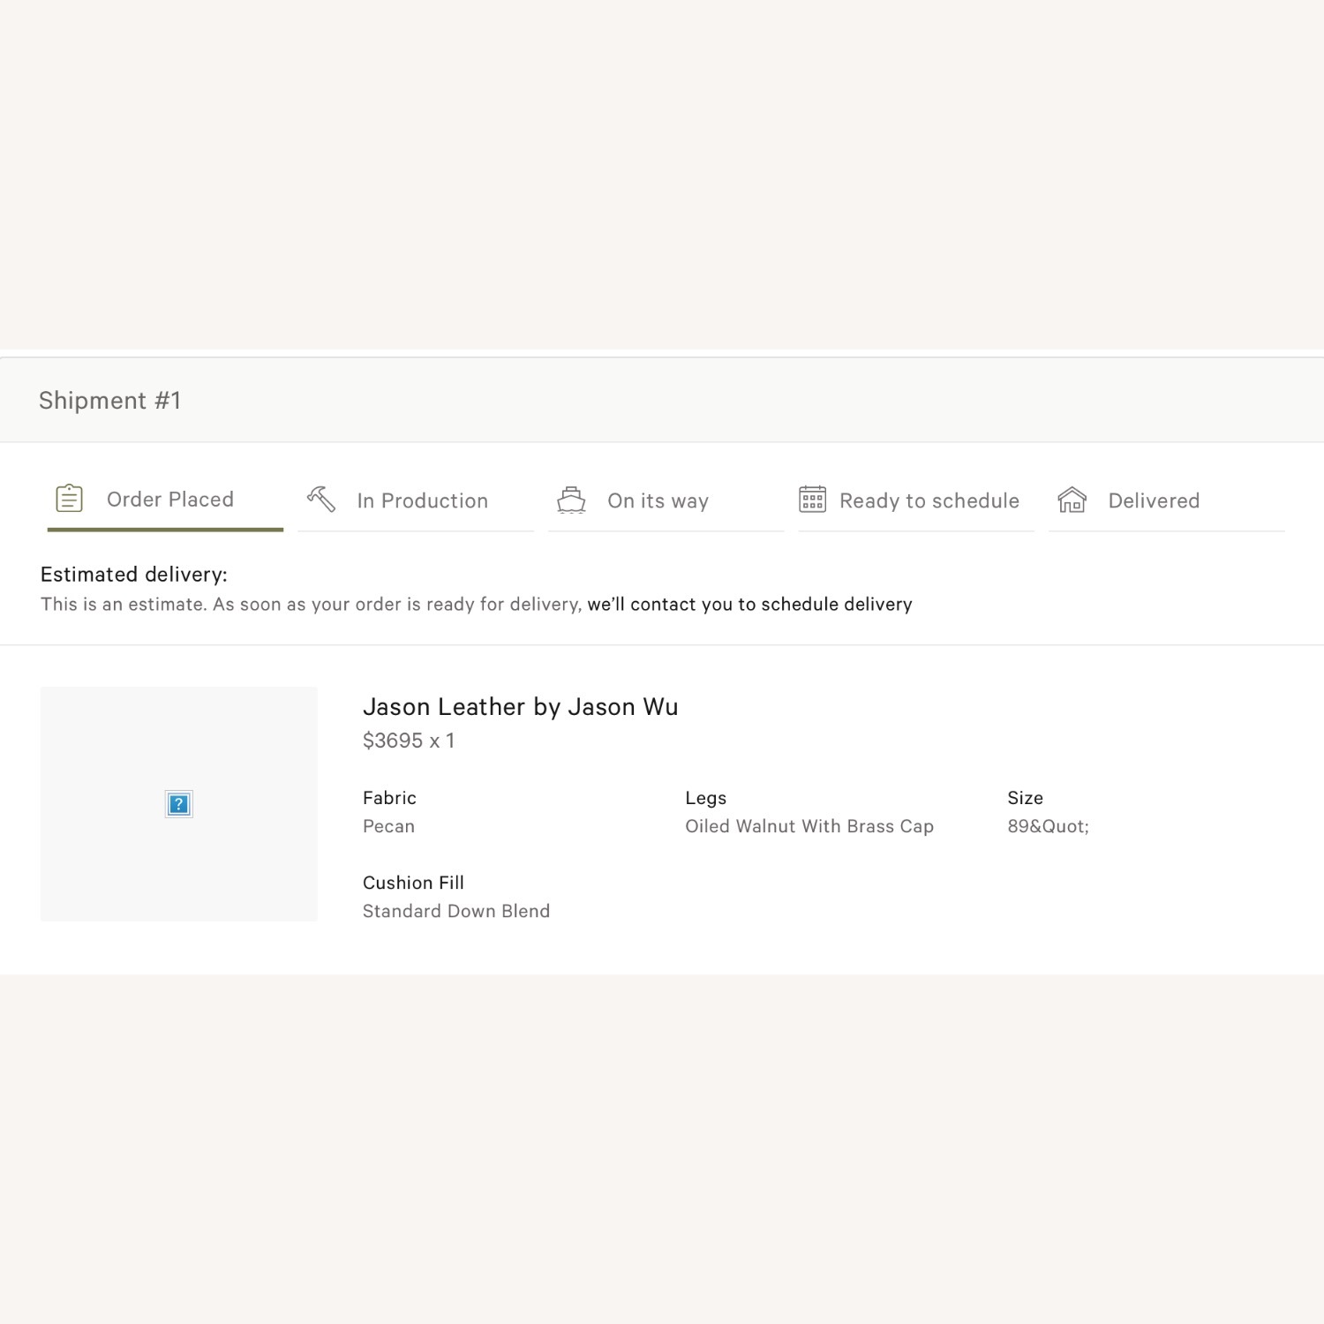Click "we'll contact you to schedule delivery" text
The image size is (1324, 1324).
749,605
